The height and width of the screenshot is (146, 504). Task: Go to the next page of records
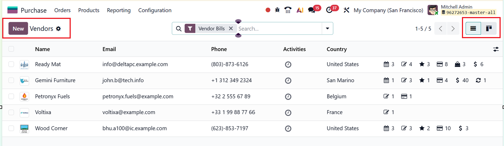pyautogui.click(x=453, y=29)
